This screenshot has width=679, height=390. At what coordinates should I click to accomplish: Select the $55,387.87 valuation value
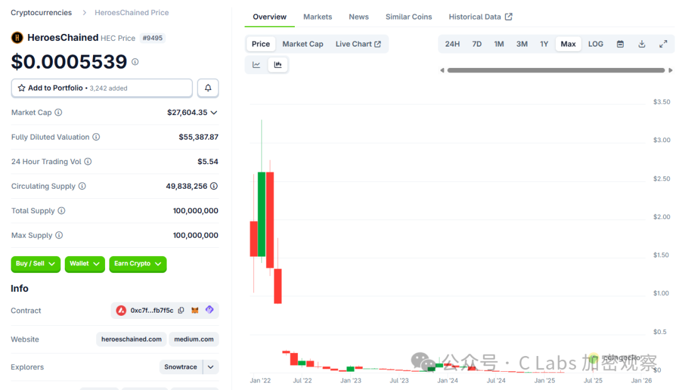198,137
